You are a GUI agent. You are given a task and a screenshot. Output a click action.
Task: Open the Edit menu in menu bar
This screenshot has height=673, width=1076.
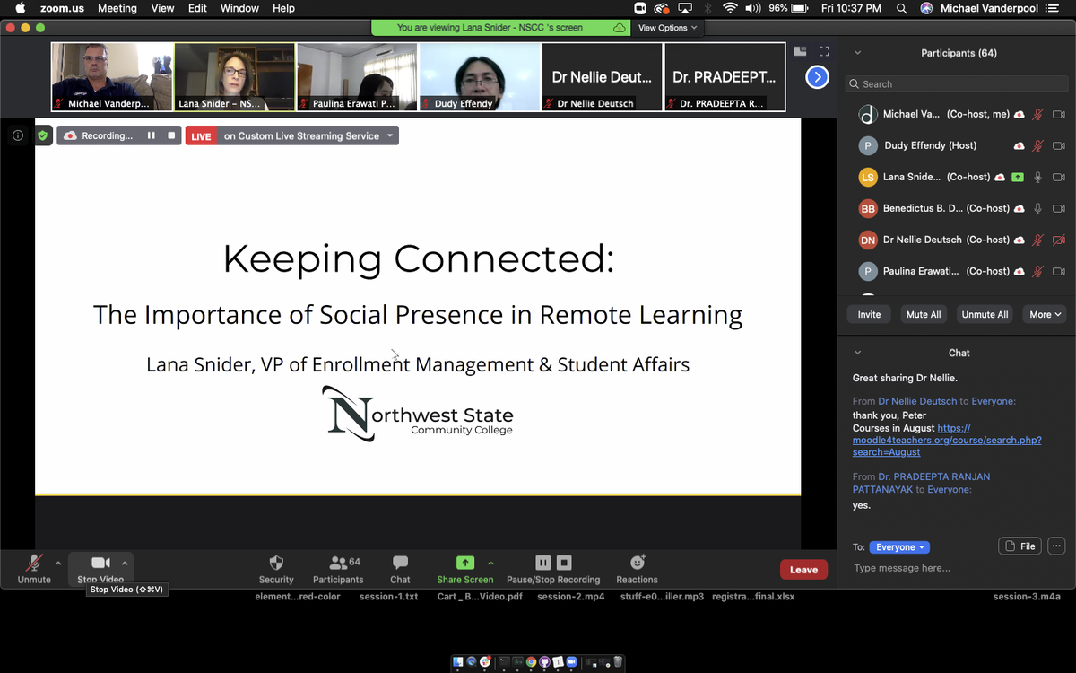197,8
